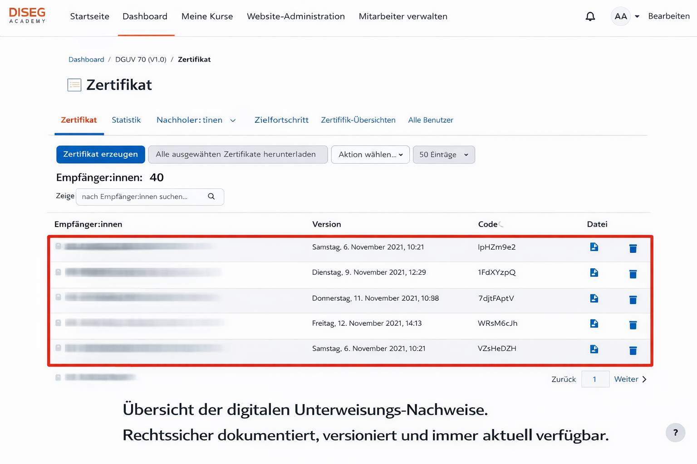Delete the certificate with code 1FdXYzpQ
The image size is (697, 464).
(633, 274)
